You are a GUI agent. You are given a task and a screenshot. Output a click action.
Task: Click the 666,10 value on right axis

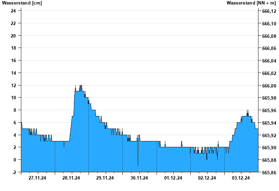[x=269, y=24]
